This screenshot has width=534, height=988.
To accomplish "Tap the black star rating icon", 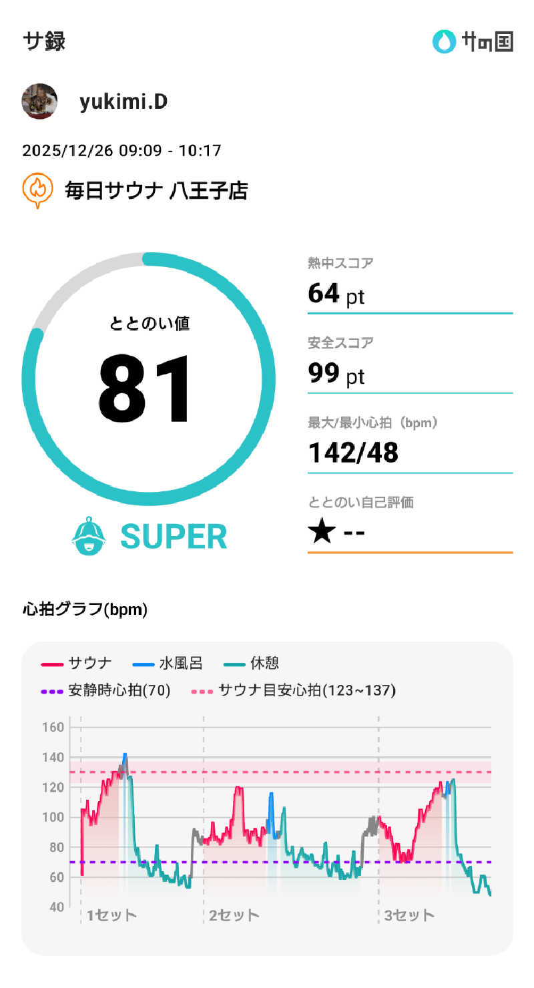I will pyautogui.click(x=322, y=533).
